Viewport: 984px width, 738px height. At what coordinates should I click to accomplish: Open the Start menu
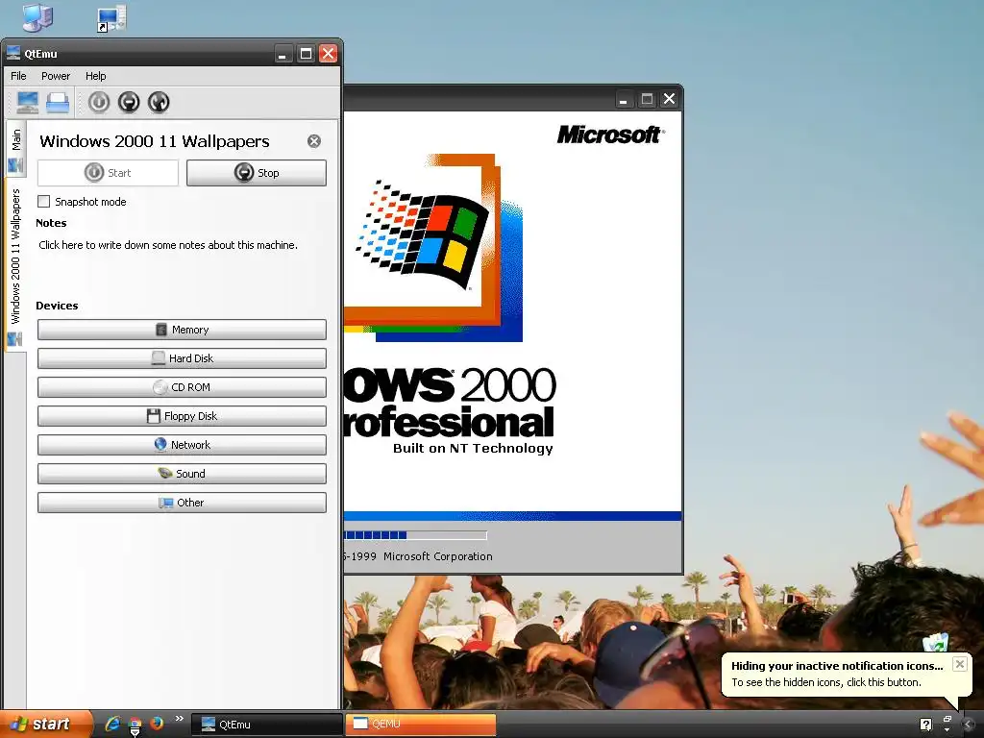[45, 724]
